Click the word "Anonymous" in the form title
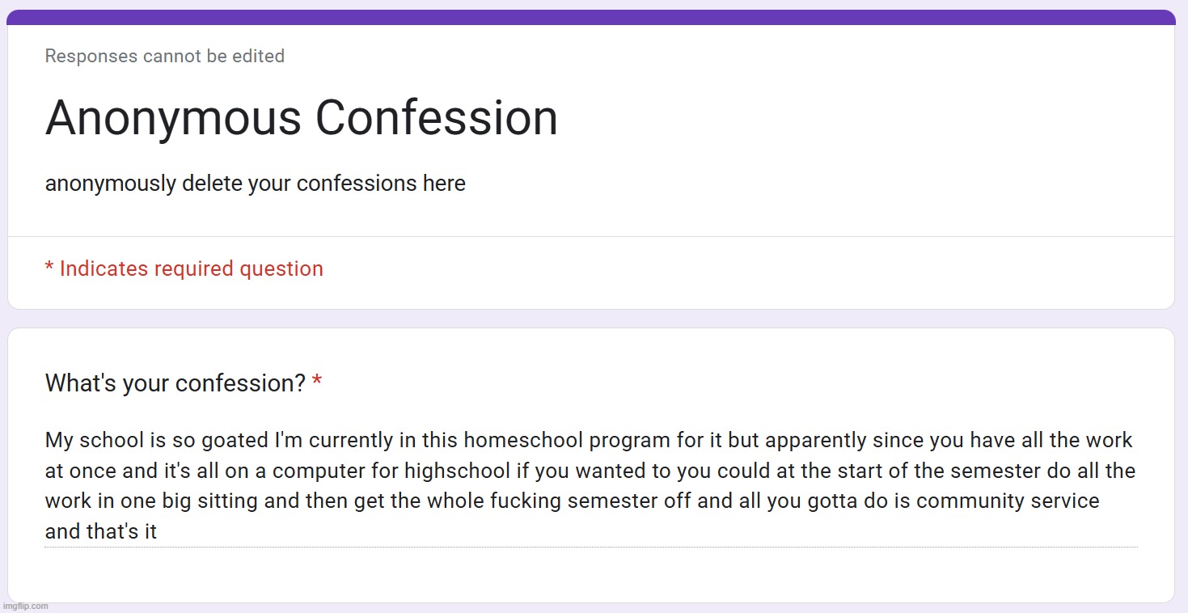Screen dimensions: 1188x613 [173, 118]
